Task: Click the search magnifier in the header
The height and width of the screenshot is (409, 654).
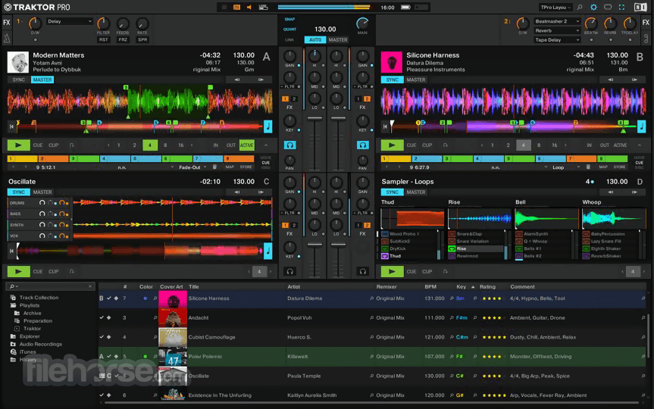Action: tap(580, 7)
